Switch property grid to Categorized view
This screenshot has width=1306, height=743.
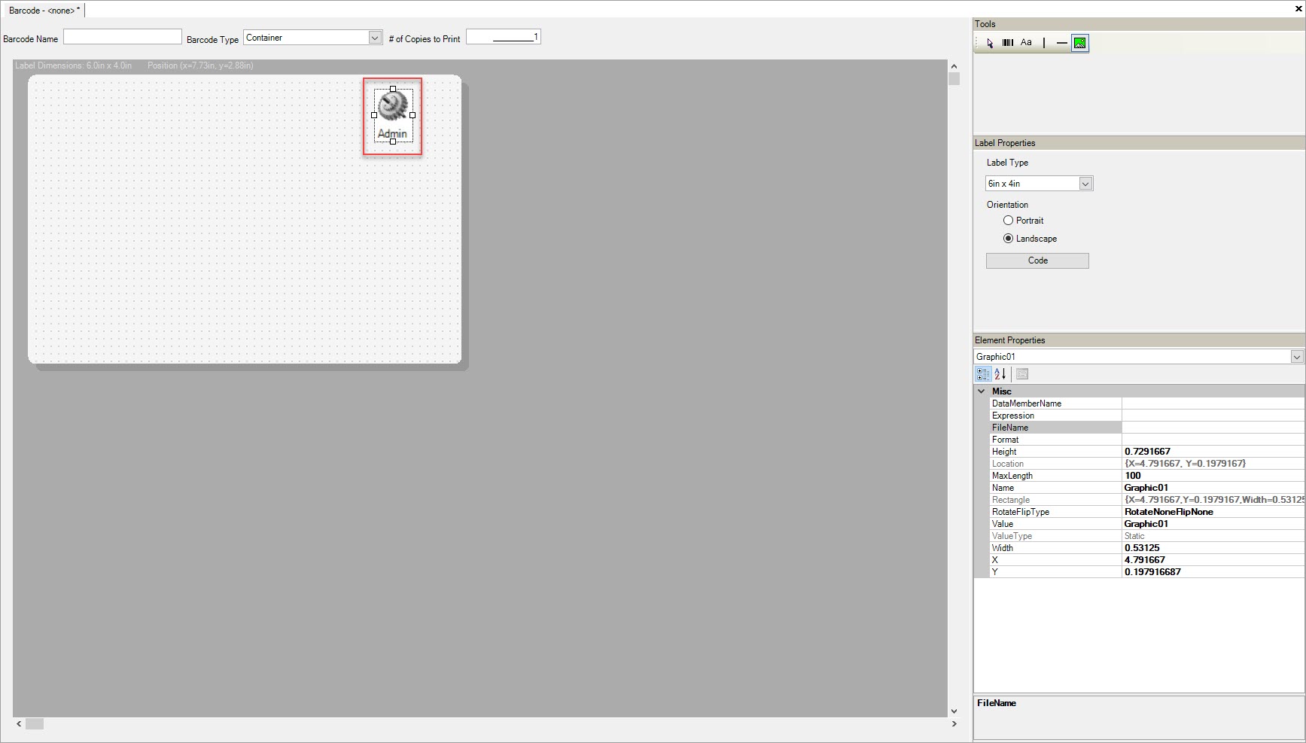click(x=983, y=373)
